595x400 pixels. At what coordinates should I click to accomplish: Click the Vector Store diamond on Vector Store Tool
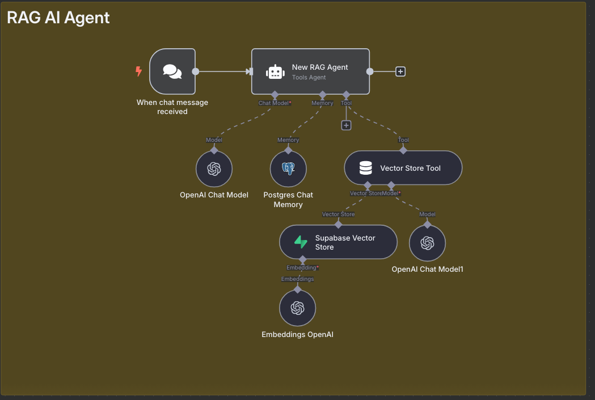(x=368, y=185)
